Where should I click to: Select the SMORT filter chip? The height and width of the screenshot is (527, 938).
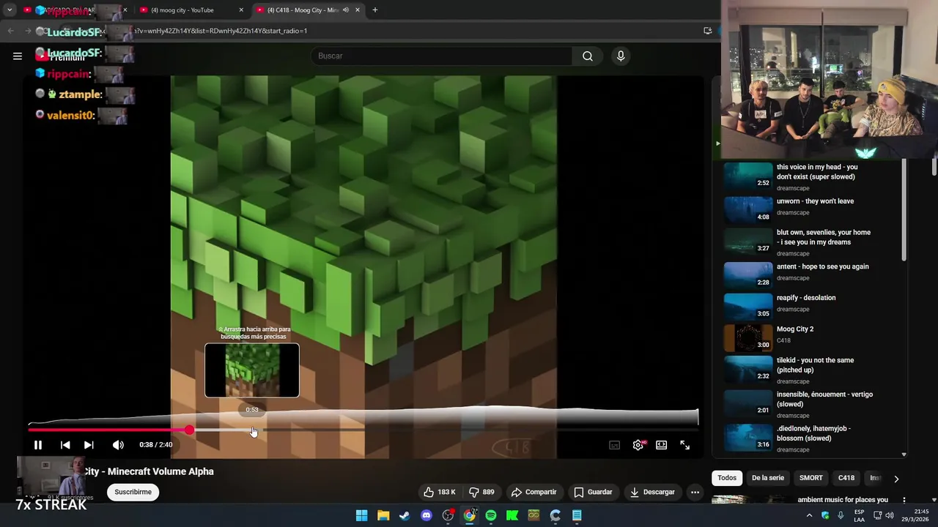tap(810, 478)
